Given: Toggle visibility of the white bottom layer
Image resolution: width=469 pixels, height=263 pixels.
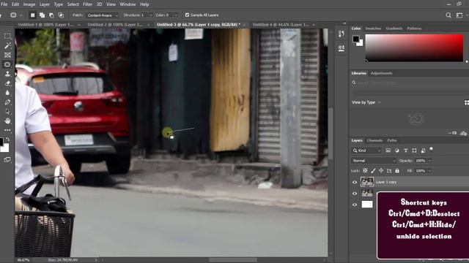Looking at the screenshot, I should (x=355, y=205).
